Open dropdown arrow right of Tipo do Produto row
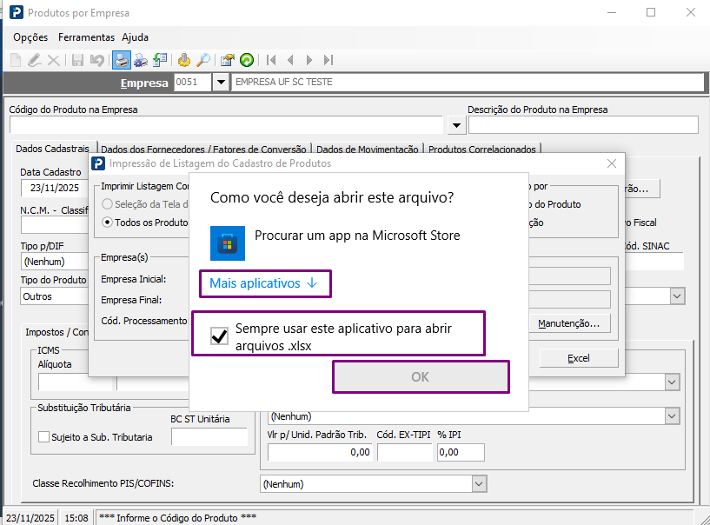Image resolution: width=710 pixels, height=525 pixels. (677, 296)
